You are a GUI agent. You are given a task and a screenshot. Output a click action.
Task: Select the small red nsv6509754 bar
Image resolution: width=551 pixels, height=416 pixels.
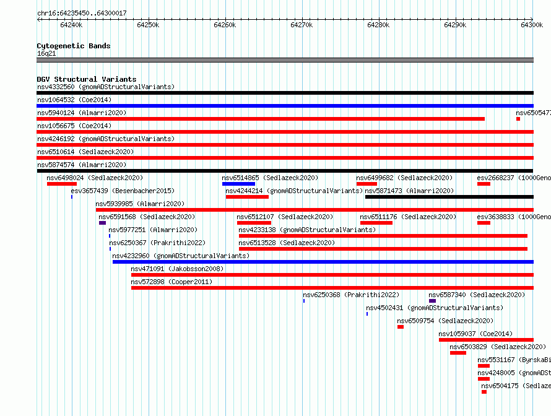tap(401, 327)
